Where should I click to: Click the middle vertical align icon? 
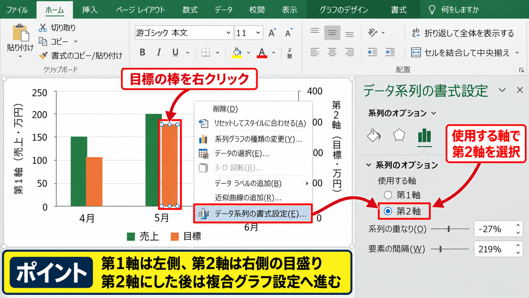pyautogui.click(x=332, y=33)
